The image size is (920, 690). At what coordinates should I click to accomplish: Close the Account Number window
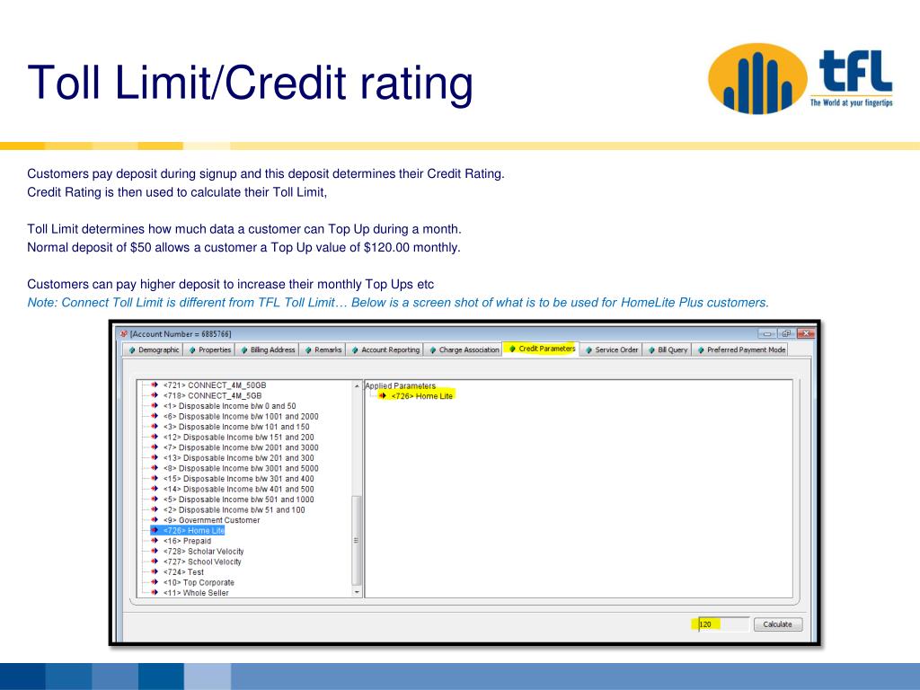pyautogui.click(x=806, y=334)
